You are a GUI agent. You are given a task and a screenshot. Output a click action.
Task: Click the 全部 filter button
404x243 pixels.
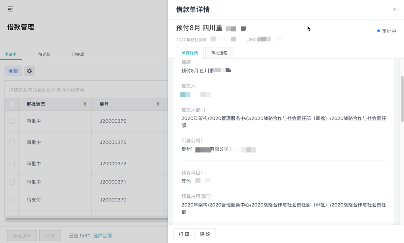click(13, 71)
